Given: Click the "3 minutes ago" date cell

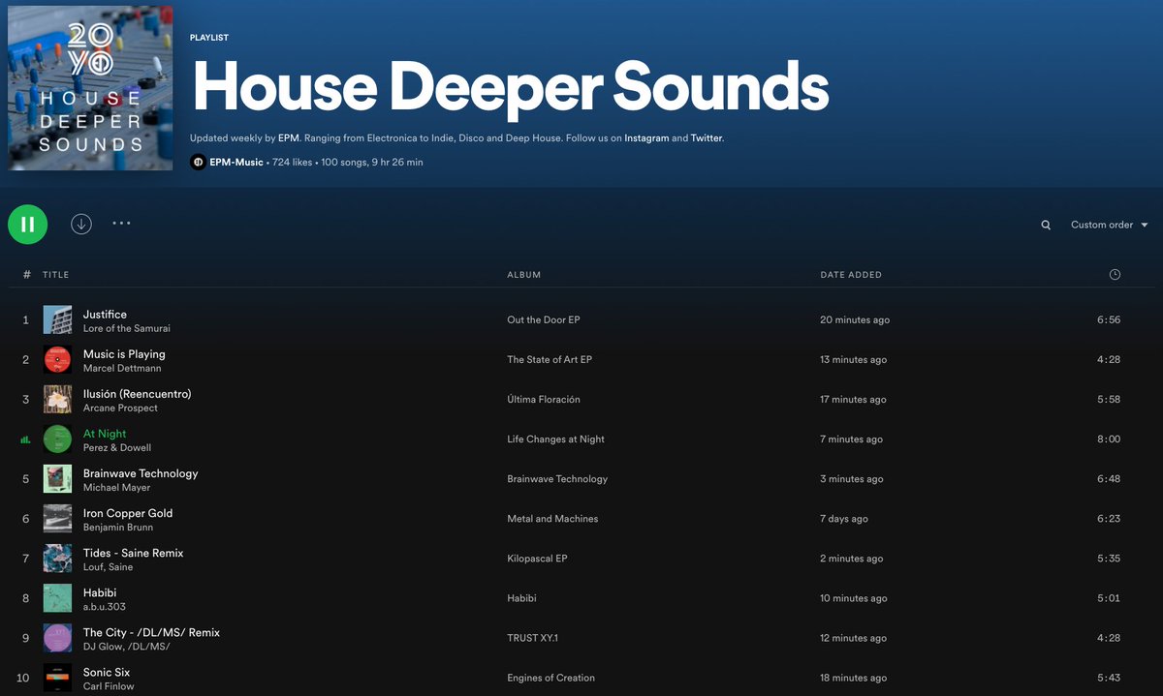Looking at the screenshot, I should 852,479.
